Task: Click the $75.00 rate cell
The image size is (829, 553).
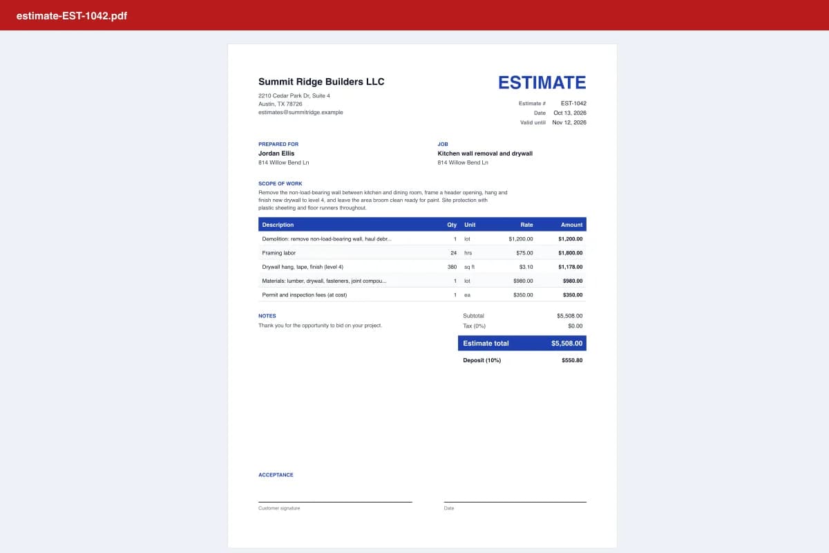Action: (525, 253)
